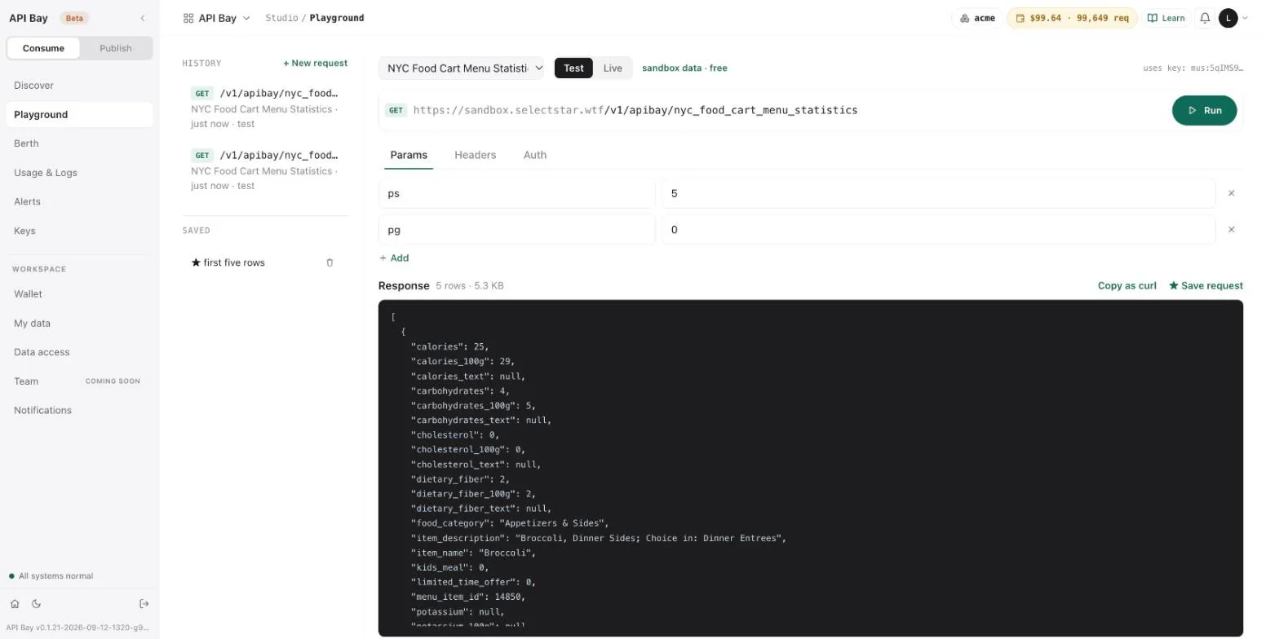Click the wallet balance pill showing $99.64
This screenshot has height=639, width=1266.
coord(1072,18)
